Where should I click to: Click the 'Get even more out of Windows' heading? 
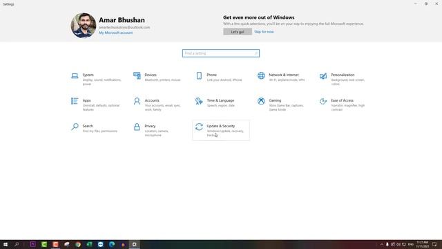point(259,17)
